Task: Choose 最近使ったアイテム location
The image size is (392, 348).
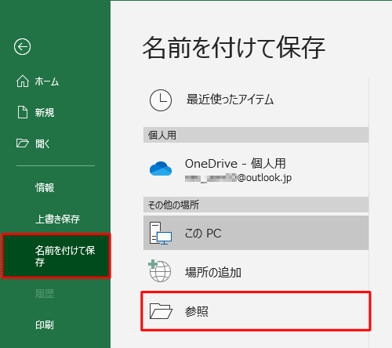Action: 256,100
